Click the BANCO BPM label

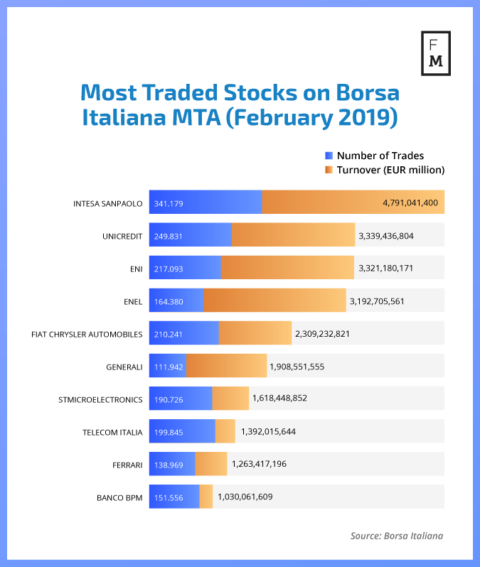point(119,497)
